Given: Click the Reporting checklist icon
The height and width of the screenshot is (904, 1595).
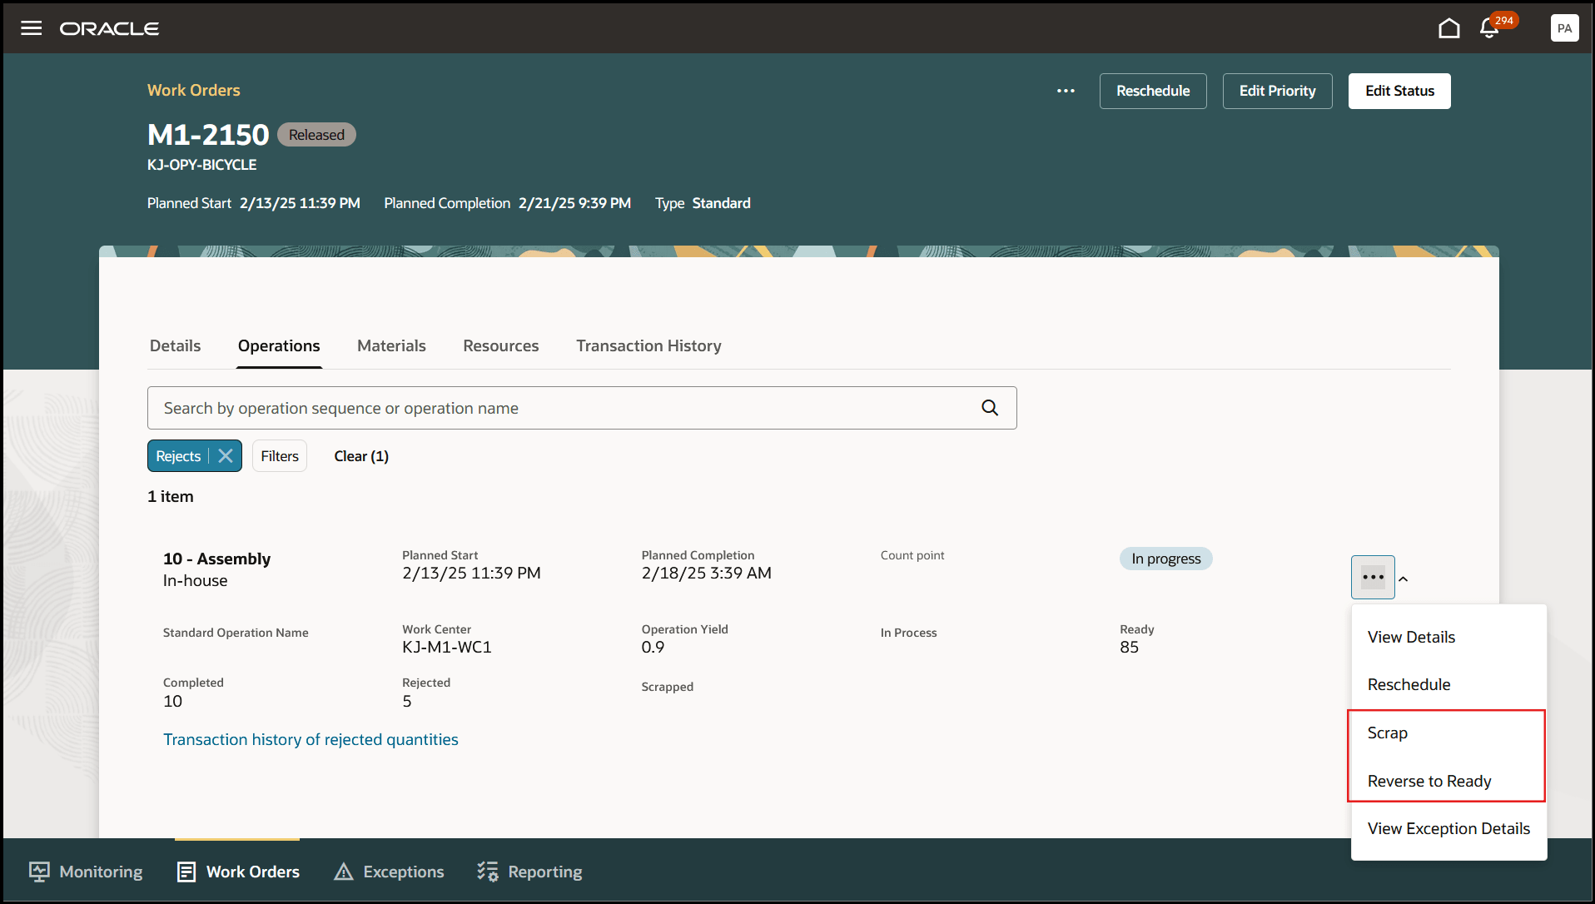Looking at the screenshot, I should 487,872.
